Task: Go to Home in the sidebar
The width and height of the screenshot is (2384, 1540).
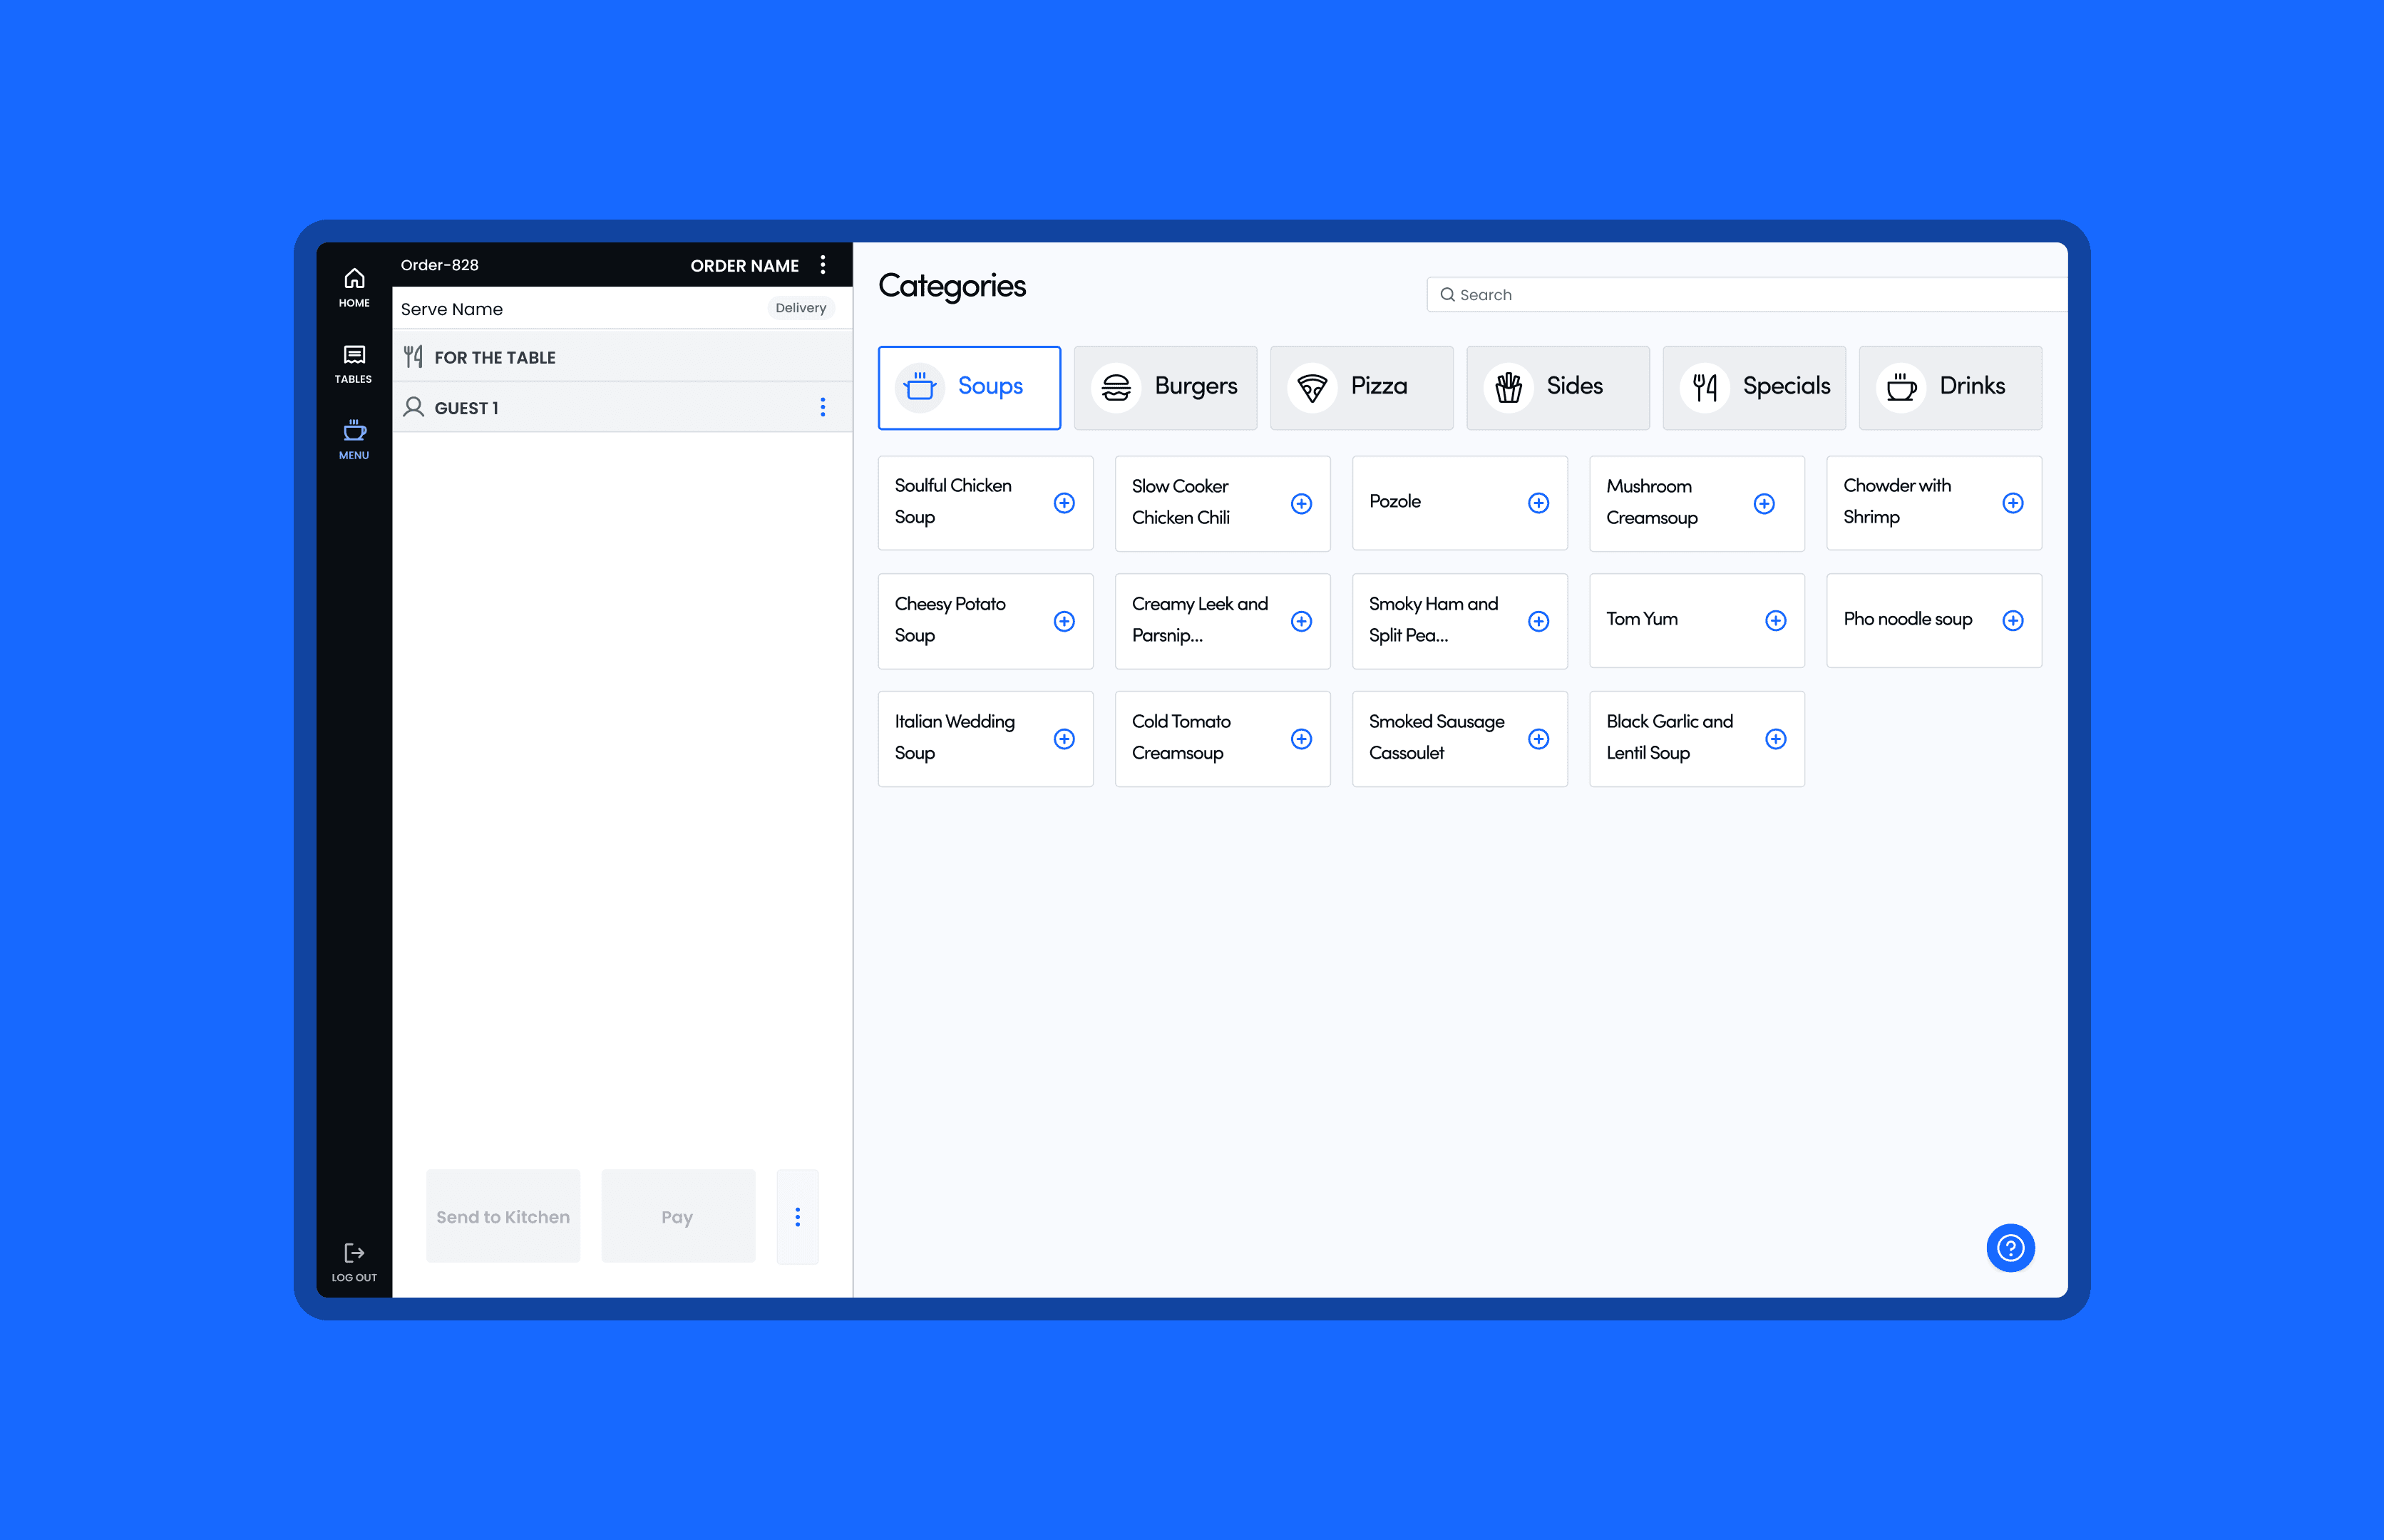Action: [x=354, y=287]
